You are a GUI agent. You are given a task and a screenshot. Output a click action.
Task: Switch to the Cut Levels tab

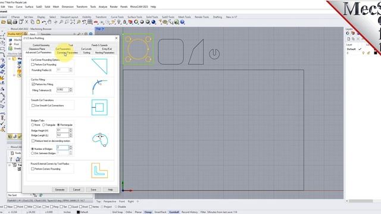pyautogui.click(x=86, y=49)
